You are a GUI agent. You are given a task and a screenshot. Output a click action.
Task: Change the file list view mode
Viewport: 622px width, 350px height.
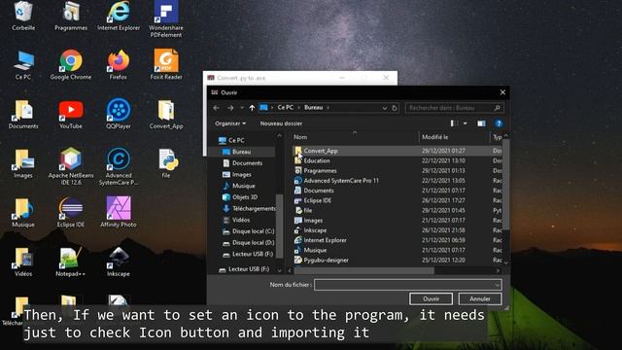pyautogui.click(x=454, y=123)
